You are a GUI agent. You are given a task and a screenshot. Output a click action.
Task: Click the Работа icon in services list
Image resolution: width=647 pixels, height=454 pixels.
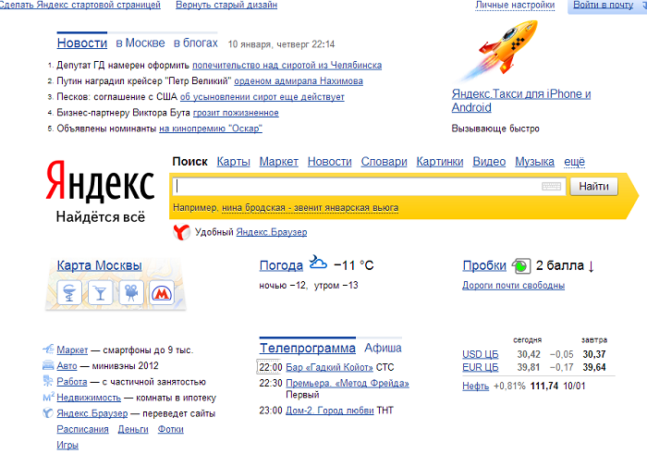[48, 381]
